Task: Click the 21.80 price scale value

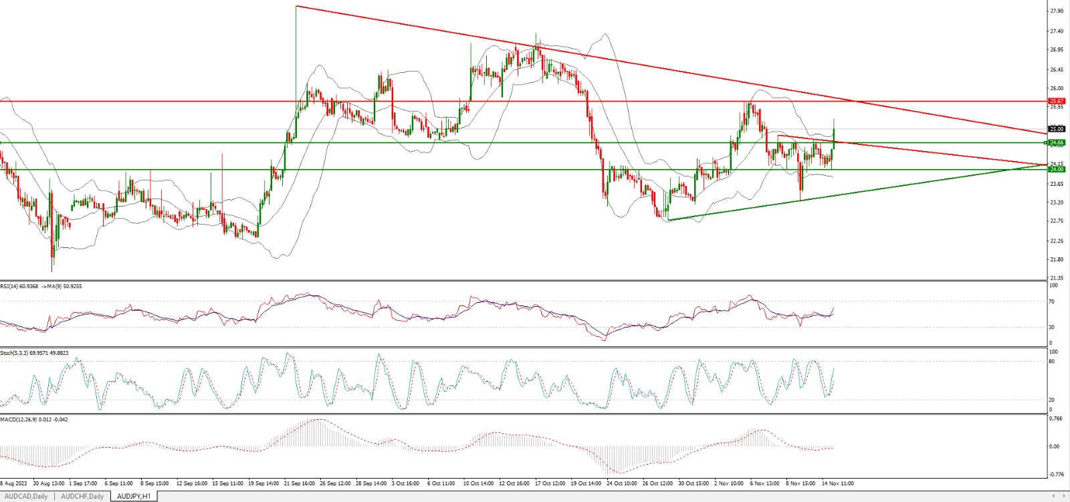Action: 1057,259
